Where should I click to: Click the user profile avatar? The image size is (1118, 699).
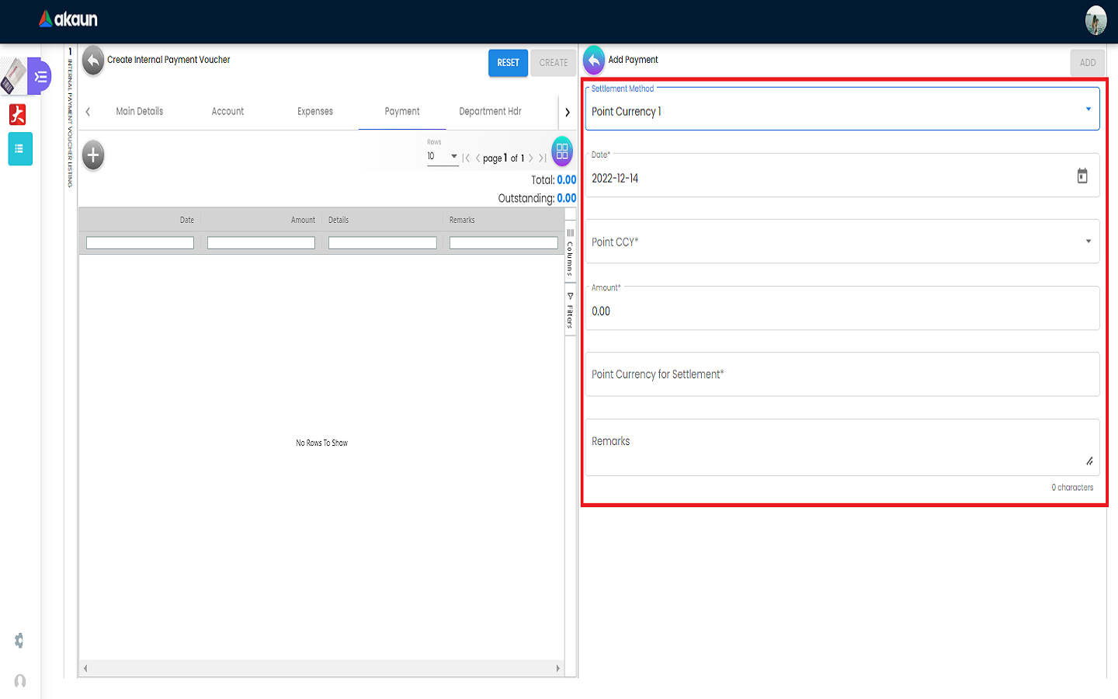(x=1095, y=20)
